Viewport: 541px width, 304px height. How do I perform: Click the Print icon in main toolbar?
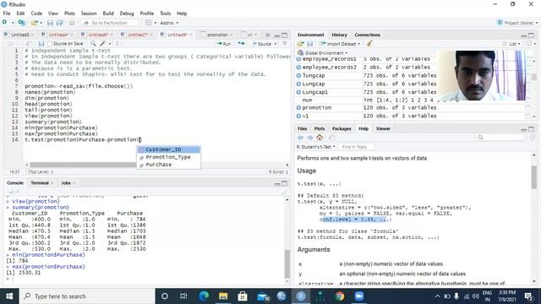(x=72, y=23)
